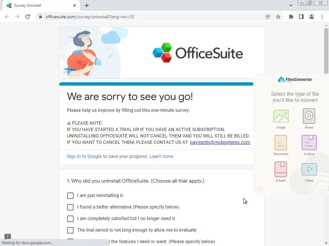Image resolution: width=329 pixels, height=246 pixels.
Task: Tick 'trial period is not long enough'
Action: tap(70, 230)
